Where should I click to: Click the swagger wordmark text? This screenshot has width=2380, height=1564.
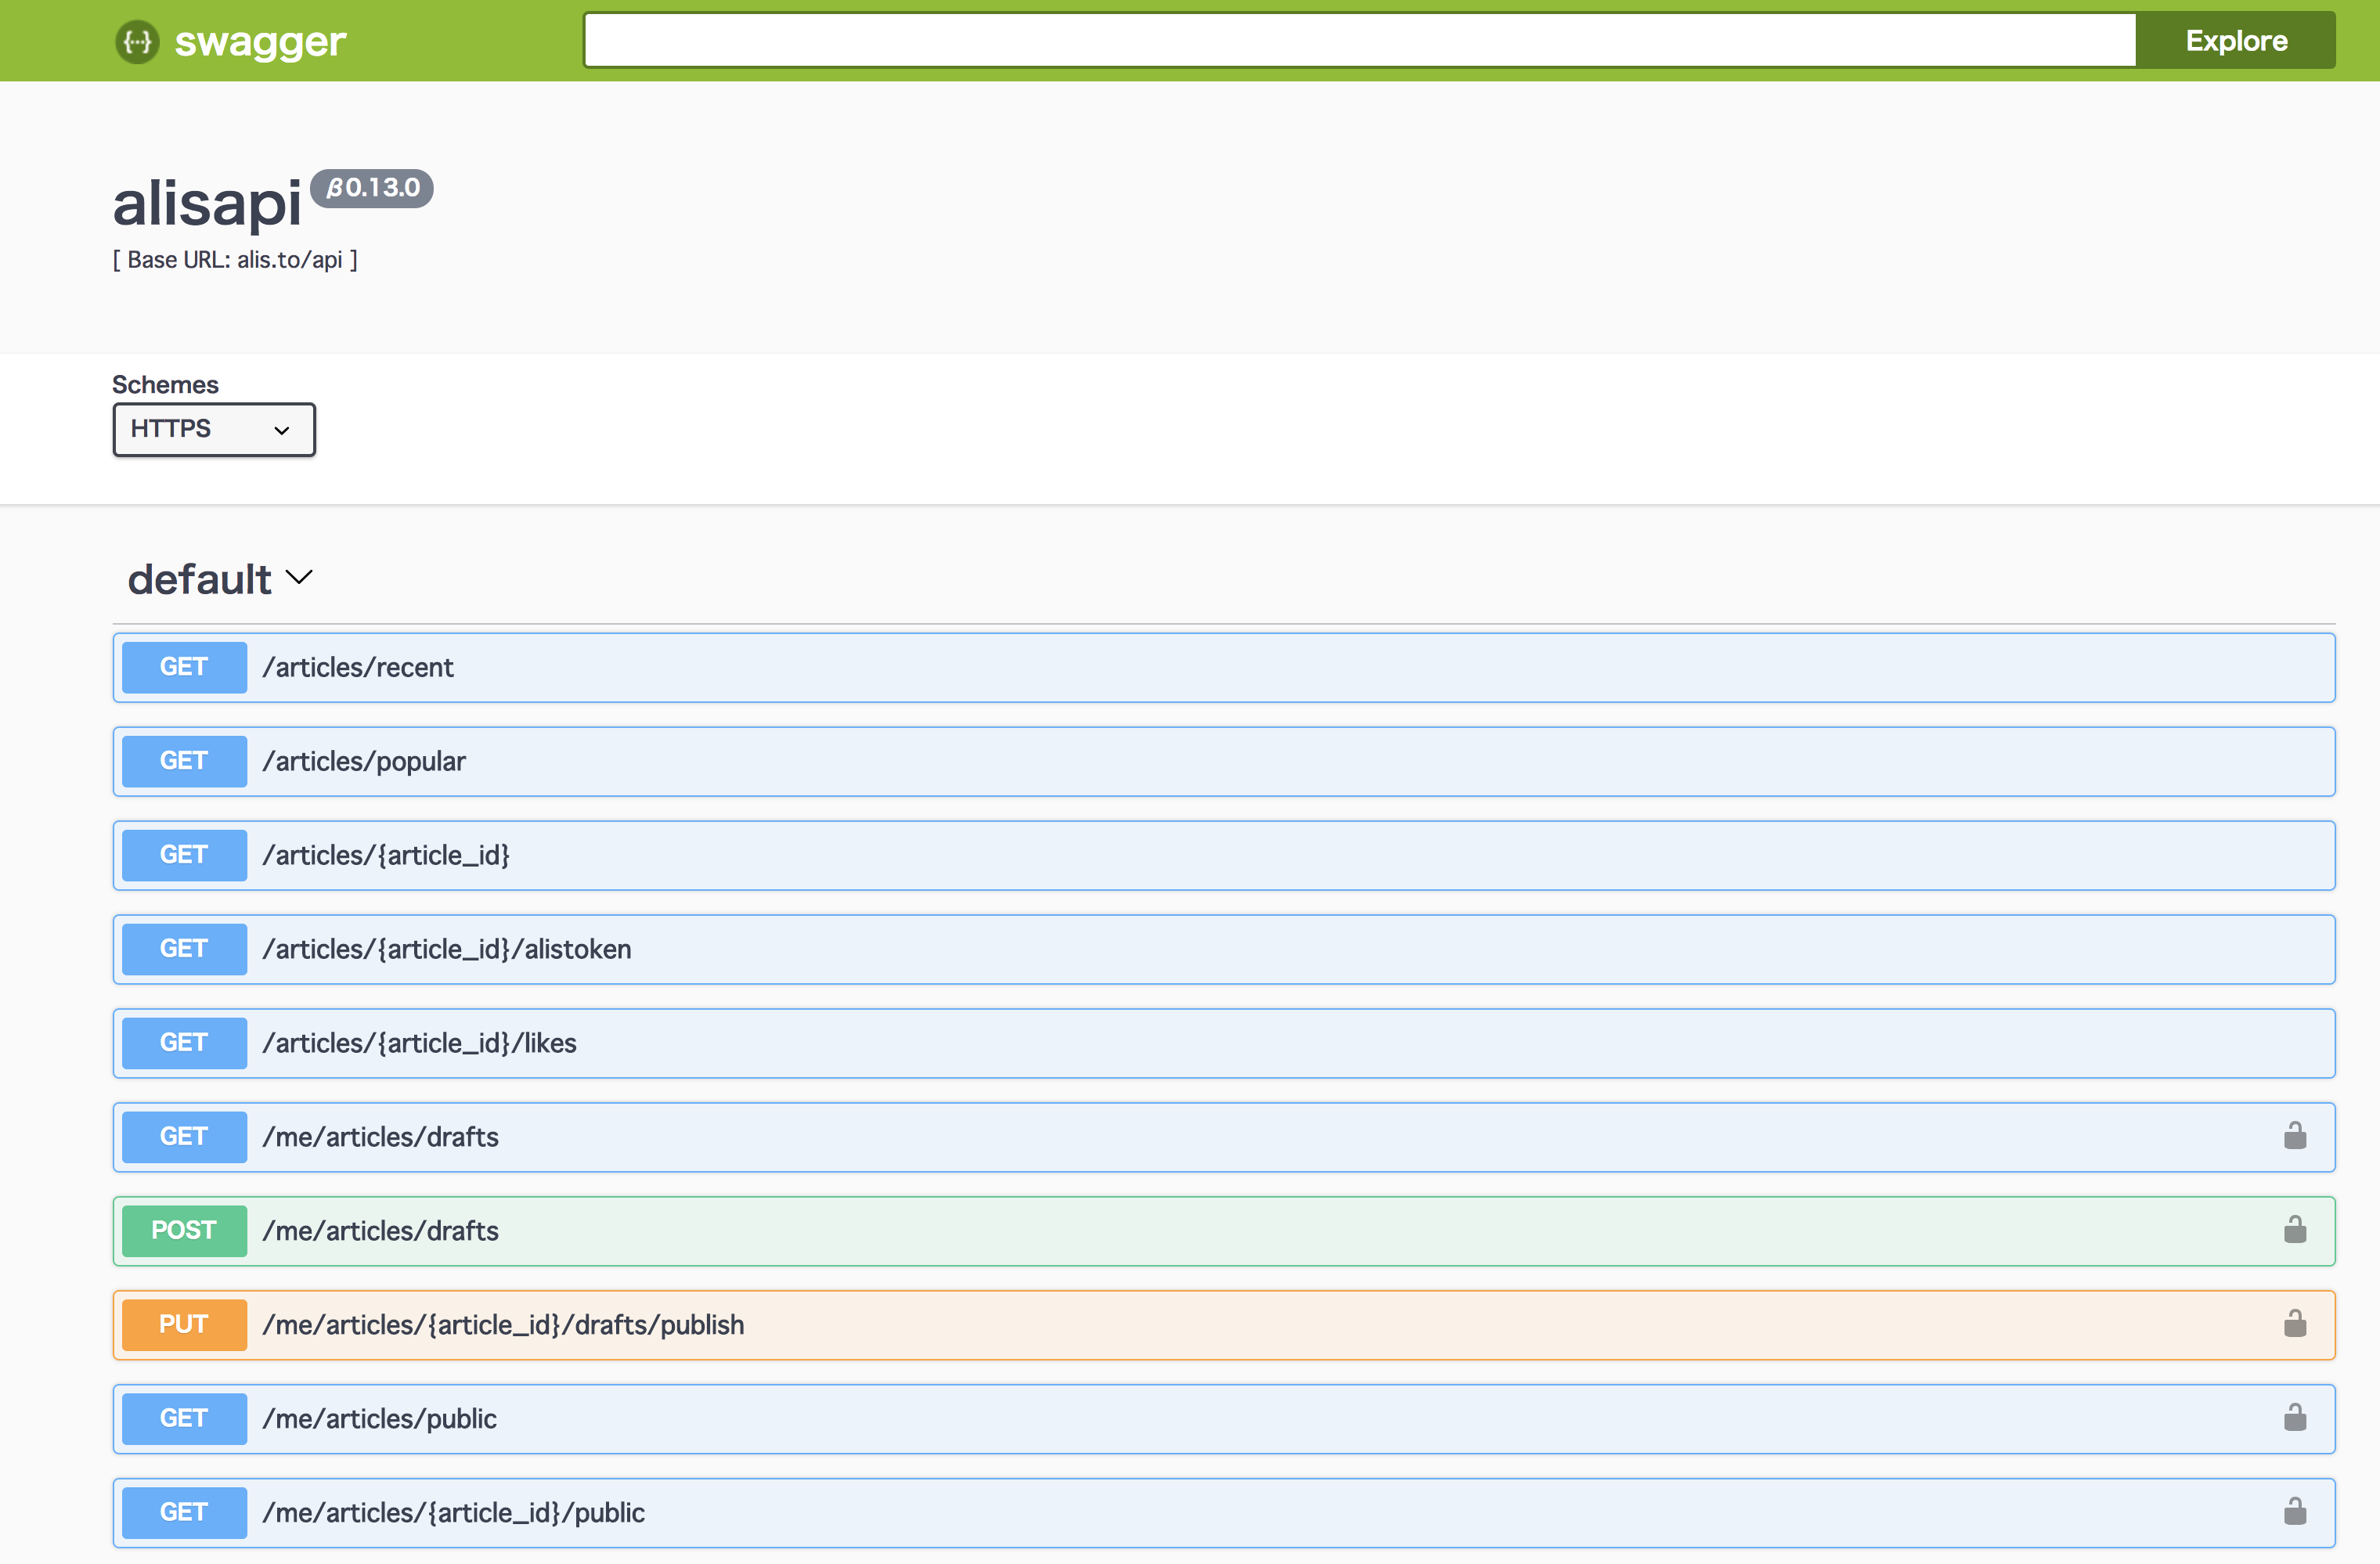tap(260, 42)
